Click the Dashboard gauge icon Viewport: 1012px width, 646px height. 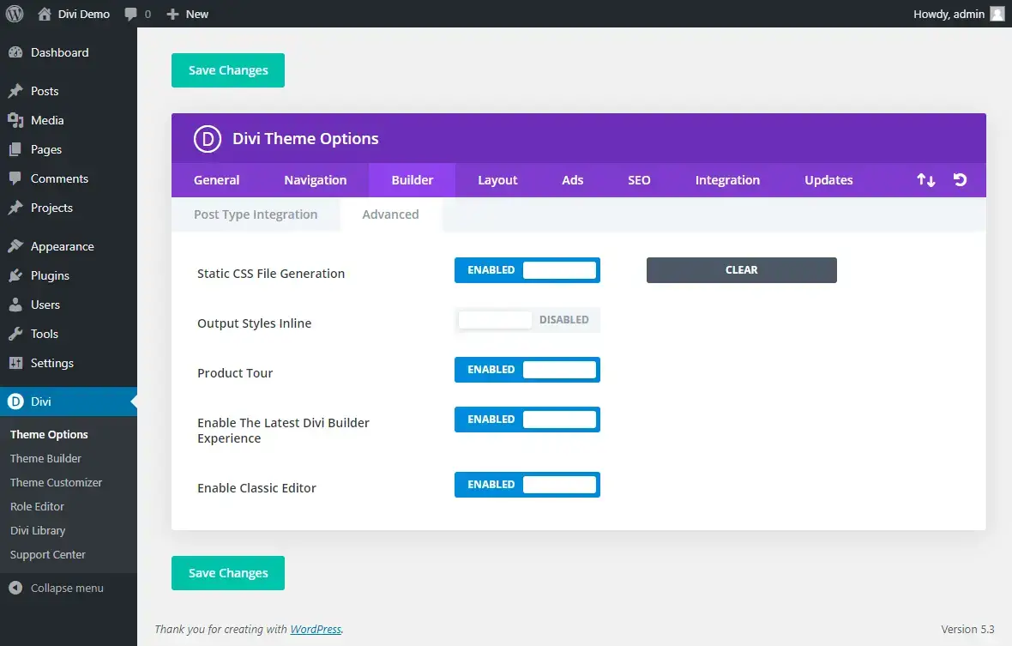click(x=15, y=52)
